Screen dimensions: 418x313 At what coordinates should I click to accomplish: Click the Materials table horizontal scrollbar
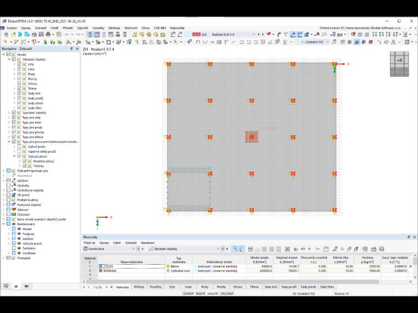click(x=232, y=281)
